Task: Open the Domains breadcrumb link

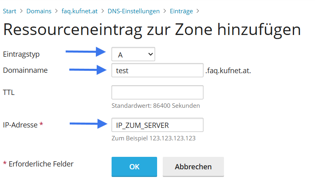Action: [x=39, y=11]
